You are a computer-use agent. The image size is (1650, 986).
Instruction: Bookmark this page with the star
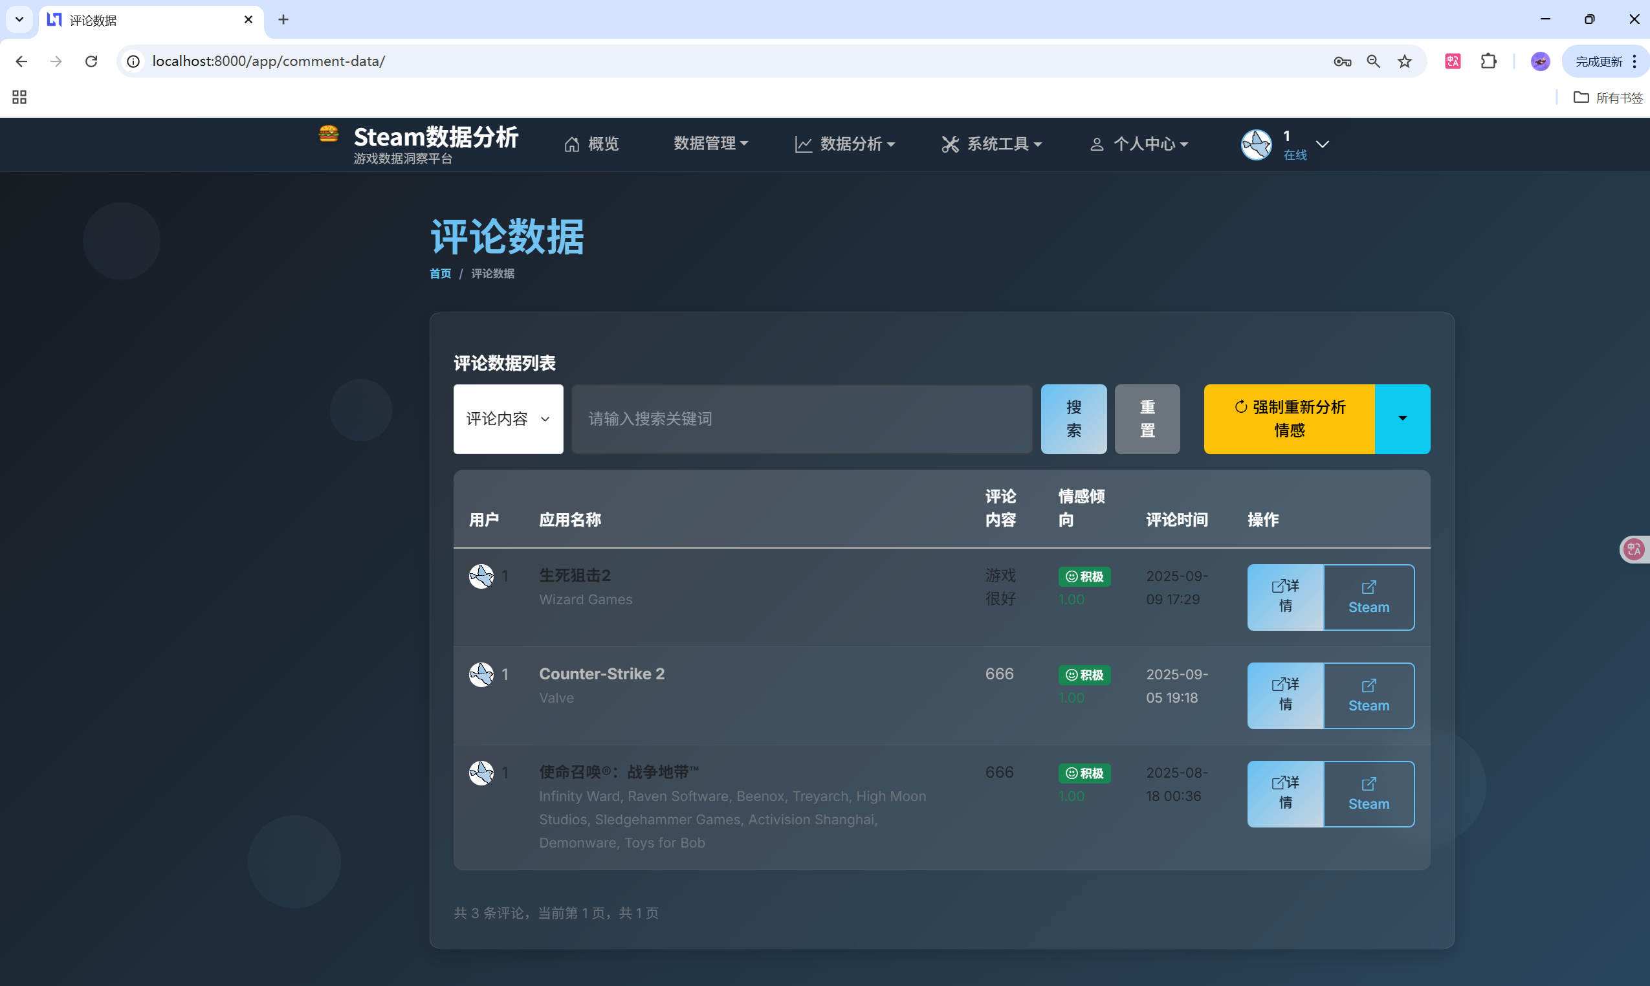pyautogui.click(x=1404, y=61)
